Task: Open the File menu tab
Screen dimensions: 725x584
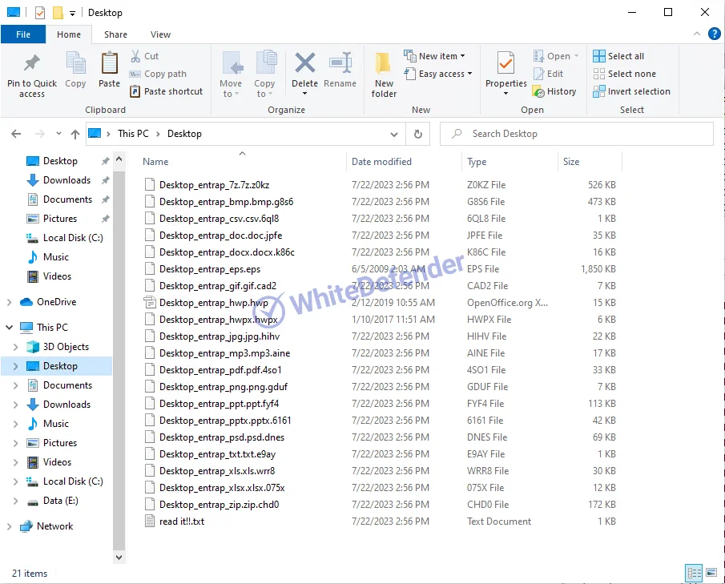Action: [x=23, y=34]
